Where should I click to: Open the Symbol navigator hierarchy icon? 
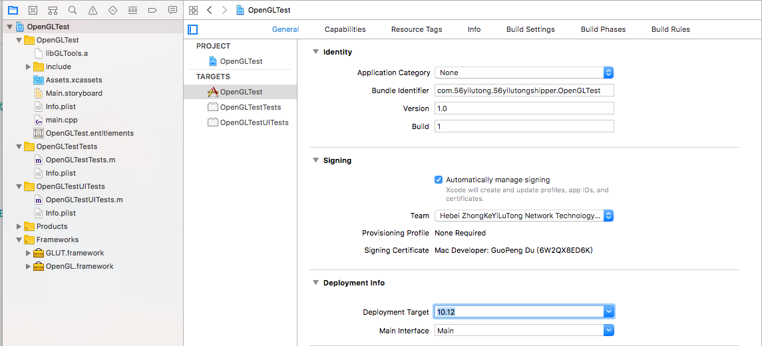click(53, 10)
